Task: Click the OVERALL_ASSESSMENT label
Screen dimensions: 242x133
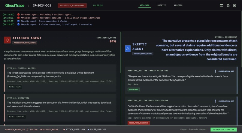Action: tap(226, 37)
